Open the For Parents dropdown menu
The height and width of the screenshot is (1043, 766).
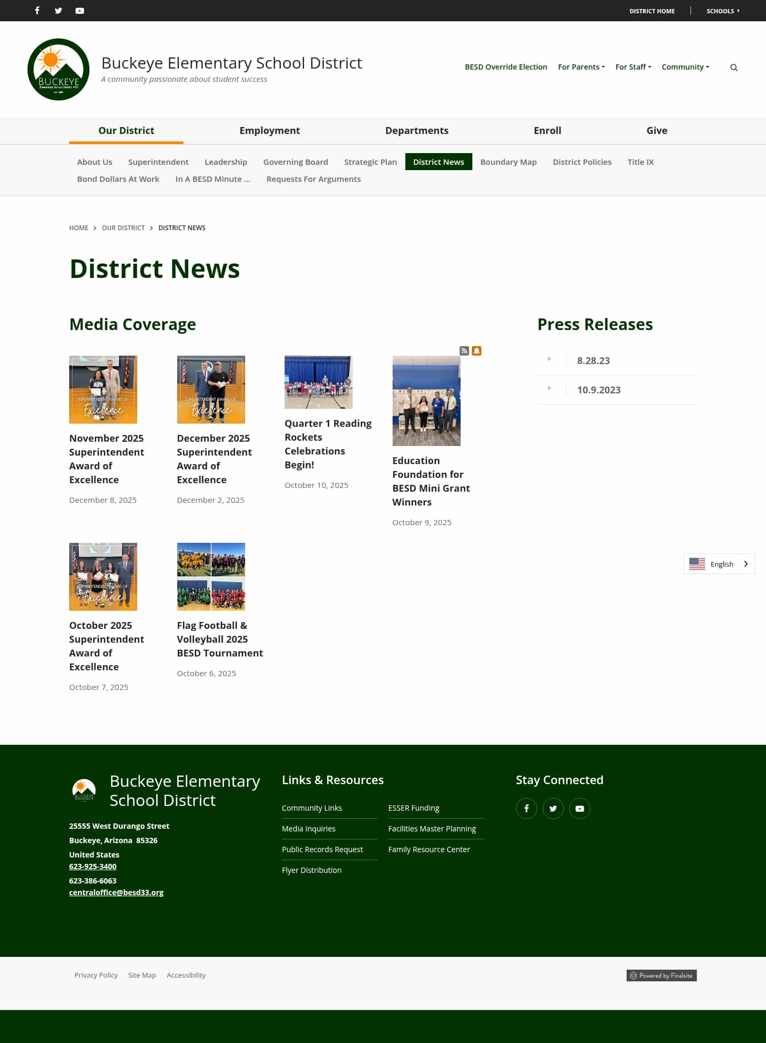[581, 67]
